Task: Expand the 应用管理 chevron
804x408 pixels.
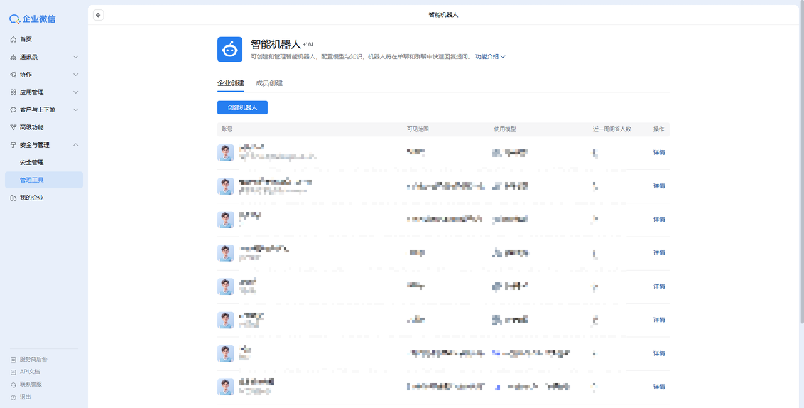Action: 75,92
